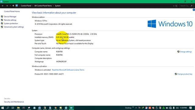Open Control Panel Home
This screenshot has width=195, height=110.
pyautogui.click(x=12, y=12)
